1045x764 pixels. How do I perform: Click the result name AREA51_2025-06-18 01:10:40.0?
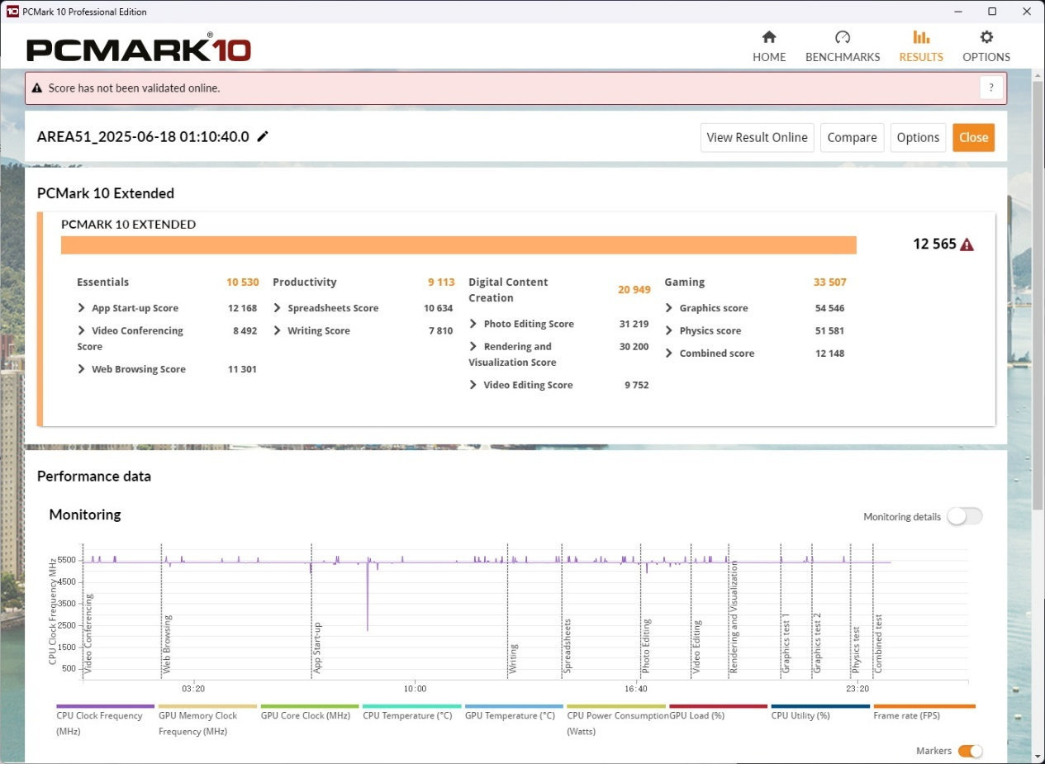click(143, 137)
